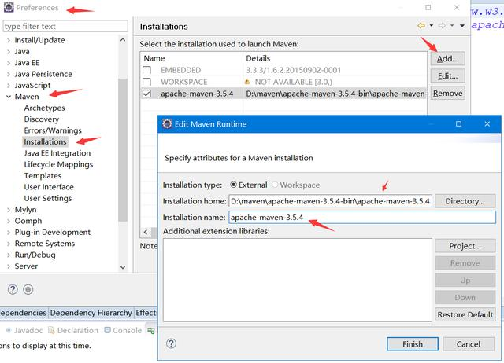Open the Javadoc view tab

pyautogui.click(x=24, y=330)
